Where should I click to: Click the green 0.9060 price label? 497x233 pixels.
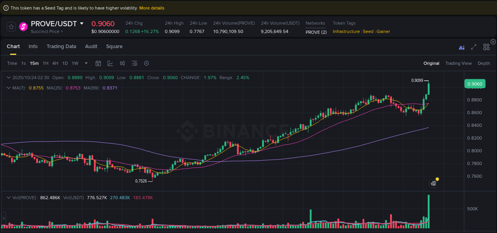tap(476, 84)
